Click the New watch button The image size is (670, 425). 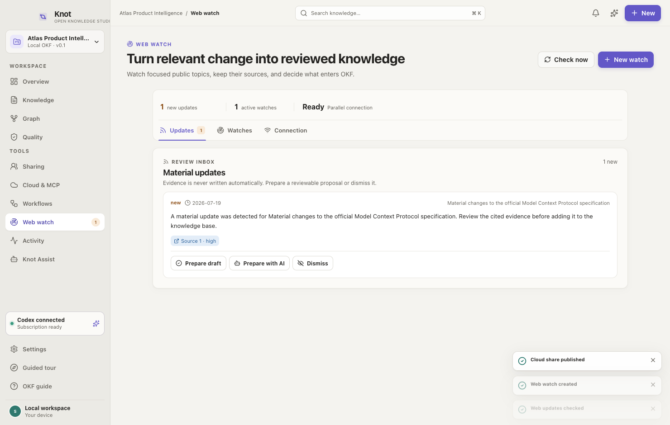pos(626,60)
